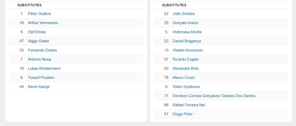
Task: Click Daniel Bragança's name
Action: pos(187,41)
